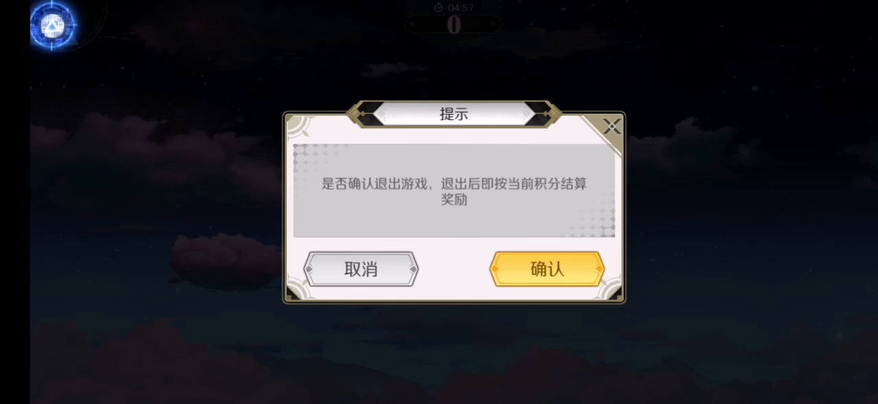Tap the word 奖励 in the message
The image size is (878, 404).
pos(453,200)
